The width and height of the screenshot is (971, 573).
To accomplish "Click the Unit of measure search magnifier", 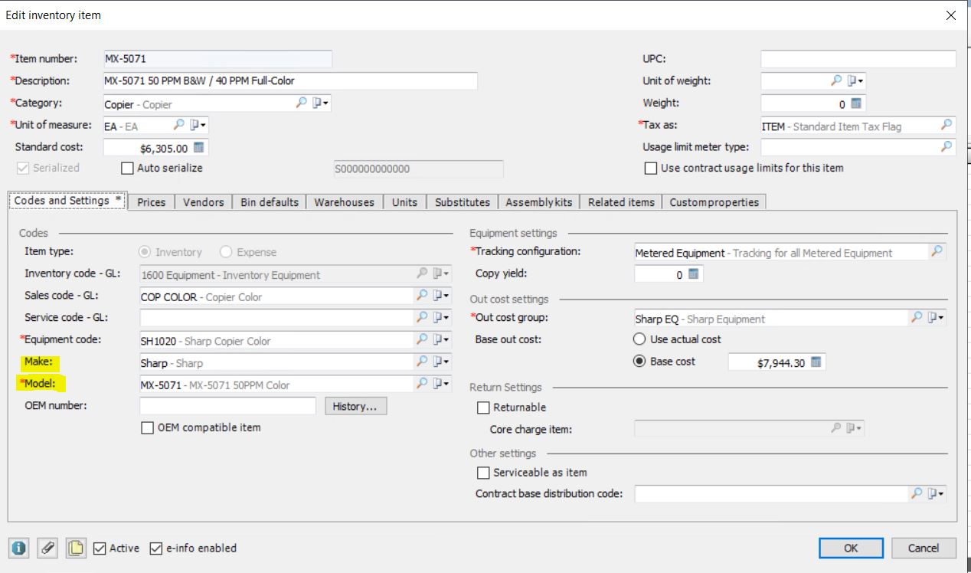I will tap(178, 125).
